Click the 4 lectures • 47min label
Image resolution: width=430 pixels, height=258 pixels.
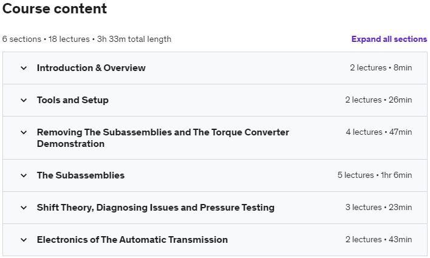(x=378, y=132)
